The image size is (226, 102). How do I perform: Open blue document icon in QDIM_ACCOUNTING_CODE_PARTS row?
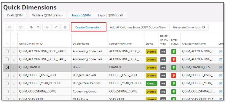pyautogui.click(x=221, y=52)
